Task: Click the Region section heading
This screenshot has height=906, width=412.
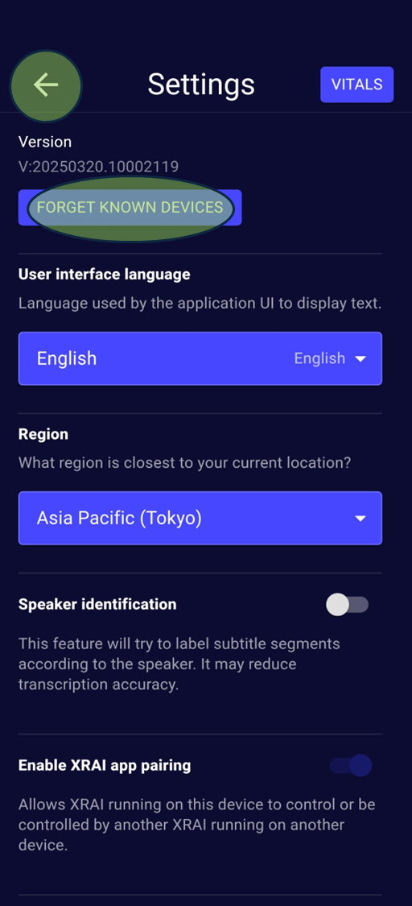Action: pyautogui.click(x=43, y=434)
